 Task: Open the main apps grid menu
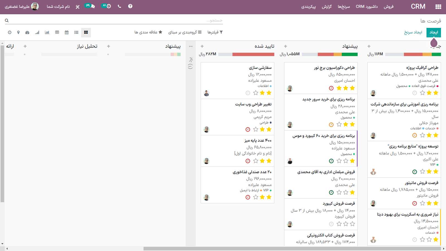[x=438, y=7]
